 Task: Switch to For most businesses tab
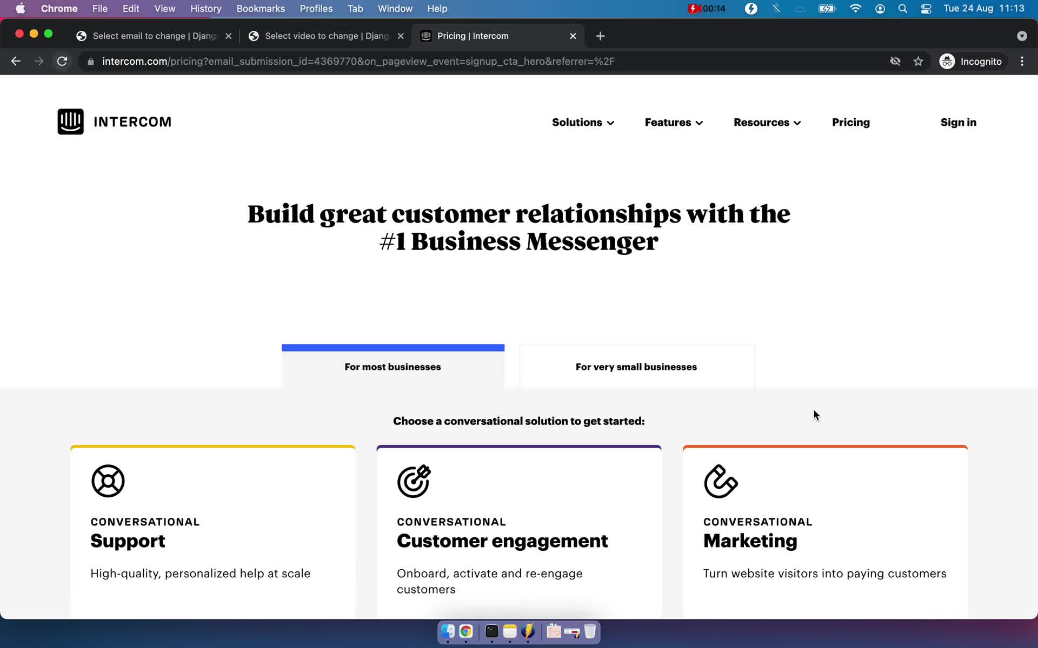[x=392, y=366]
